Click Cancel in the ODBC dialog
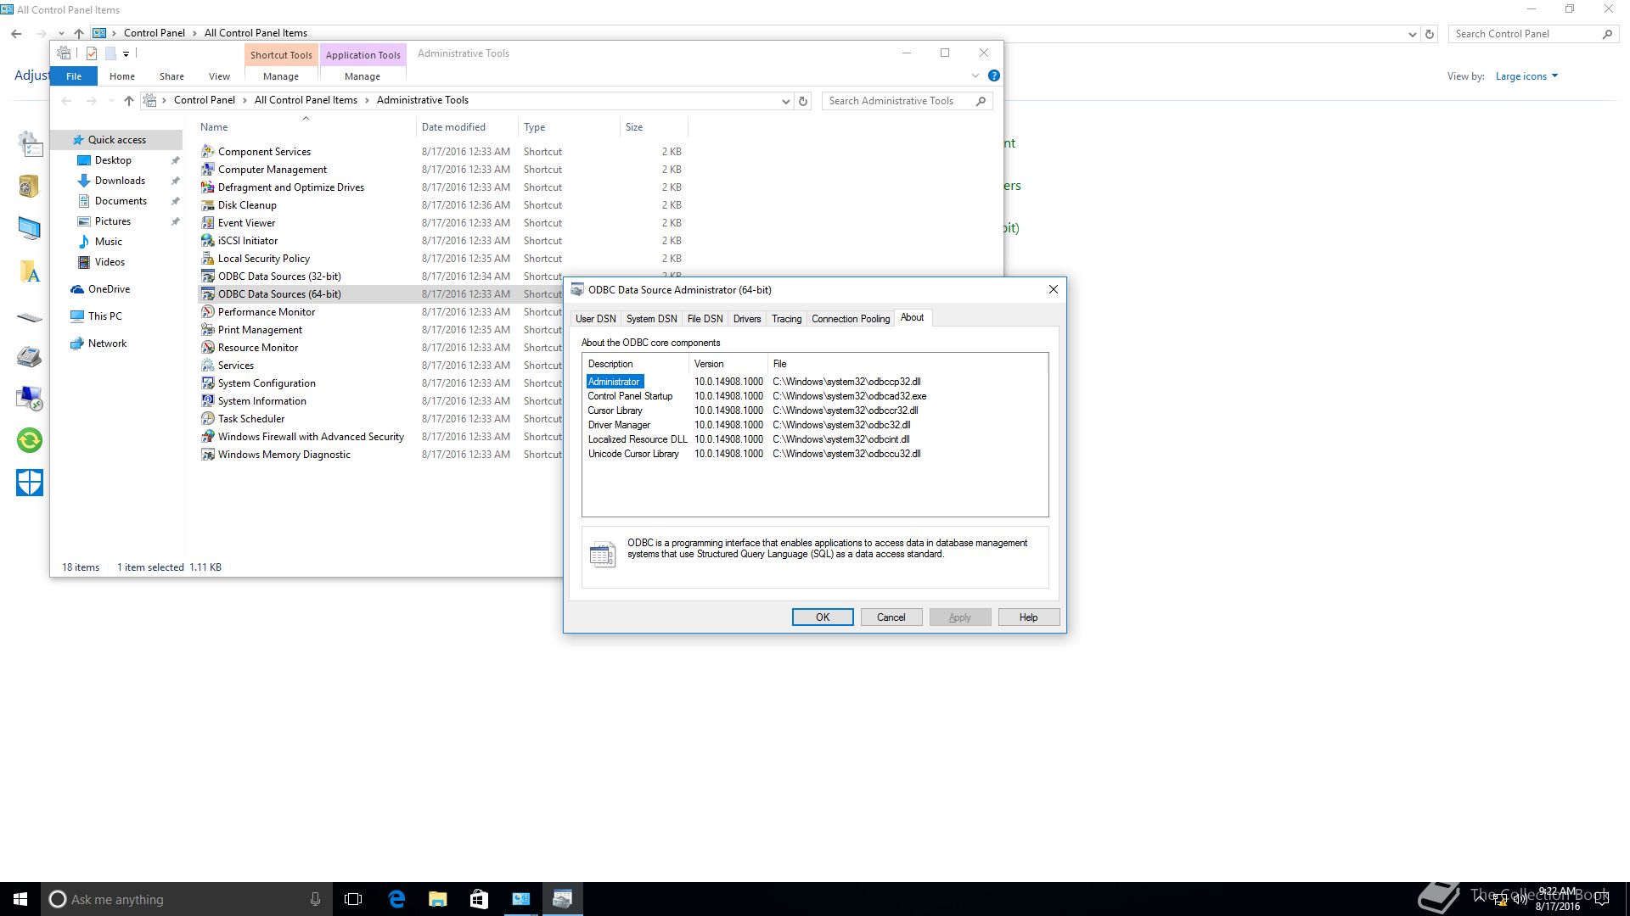 point(891,617)
